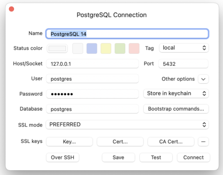Click the red close window button
This screenshot has height=175, width=223.
[x=11, y=9]
